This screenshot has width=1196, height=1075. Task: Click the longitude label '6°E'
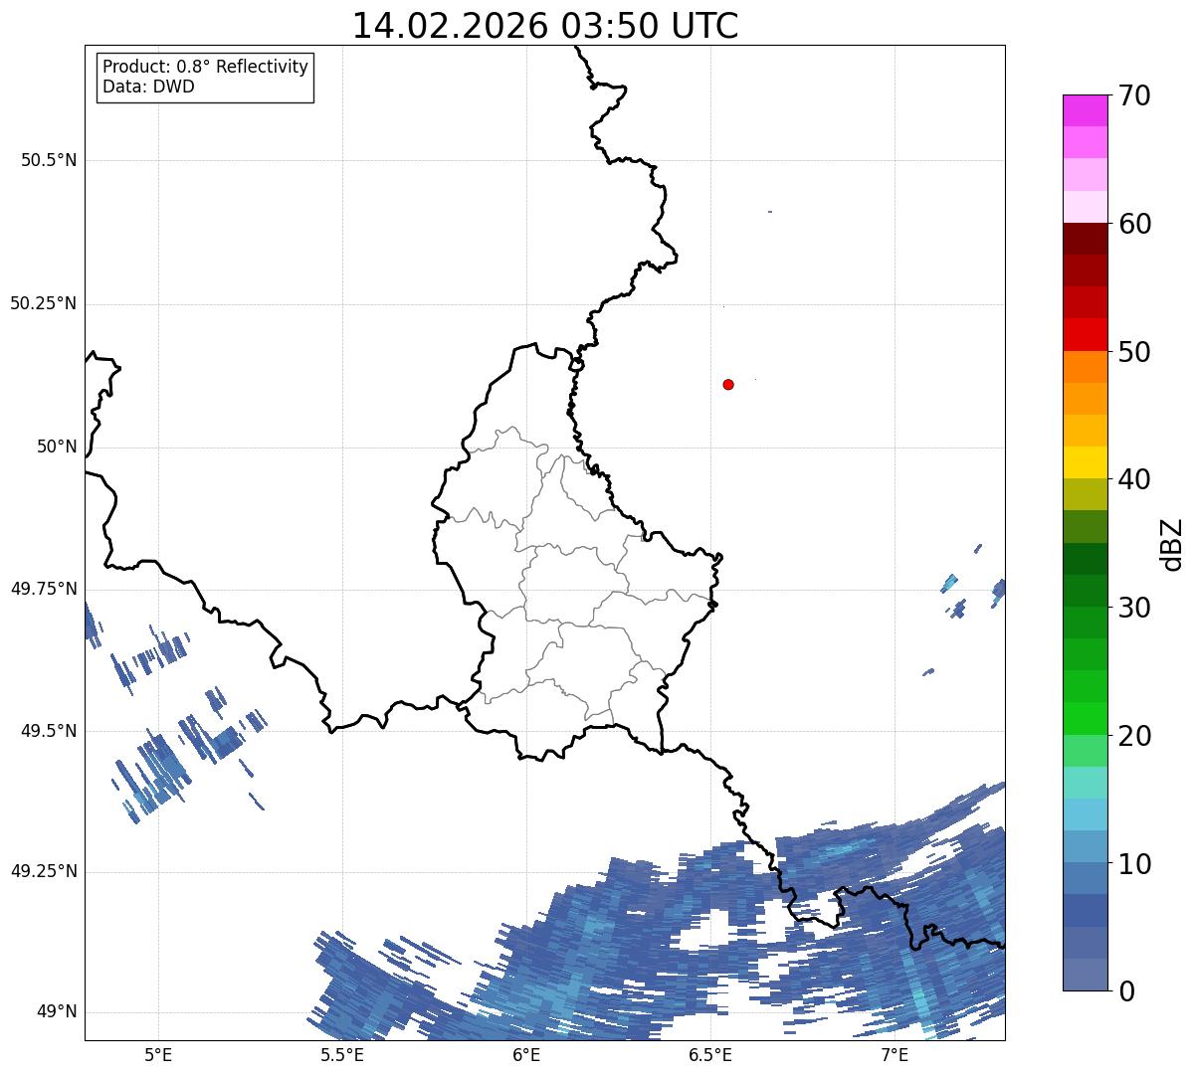click(526, 1054)
